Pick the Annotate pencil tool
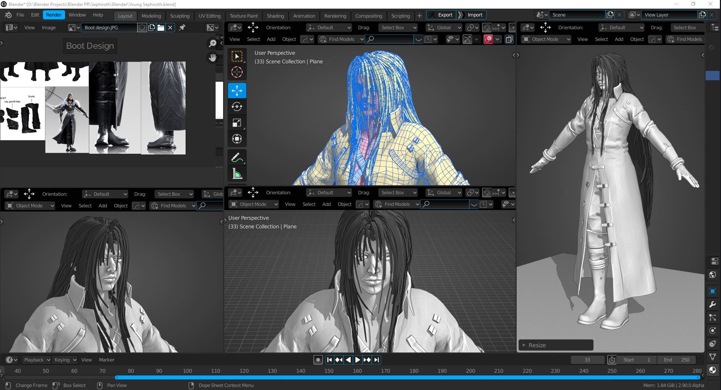Screen dimensions: 721x390 (x=237, y=157)
